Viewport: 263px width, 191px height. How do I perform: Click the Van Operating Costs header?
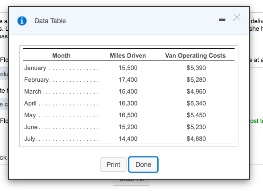(x=195, y=56)
